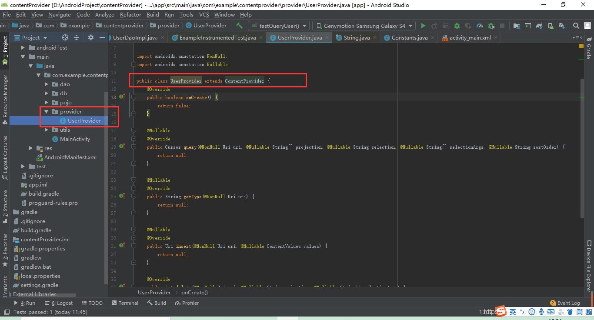Expand the res folder in tree
This screenshot has width=594, height=320.
30,148
